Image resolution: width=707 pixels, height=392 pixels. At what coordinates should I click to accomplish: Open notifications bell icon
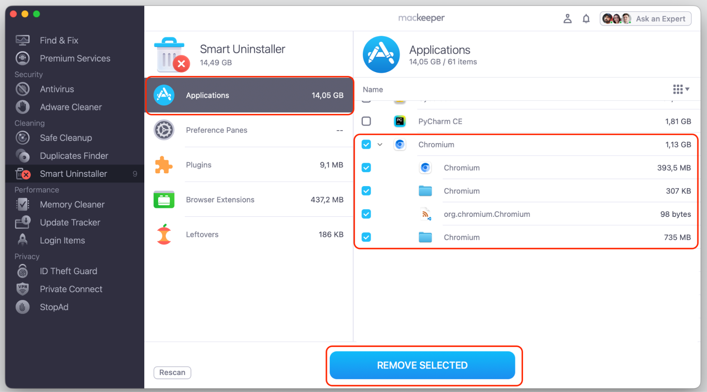pyautogui.click(x=586, y=18)
